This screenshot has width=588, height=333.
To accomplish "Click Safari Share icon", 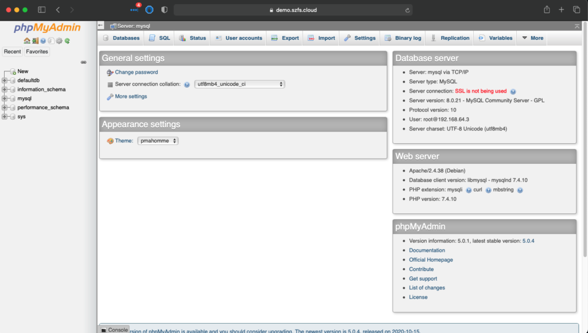I will coord(547,10).
